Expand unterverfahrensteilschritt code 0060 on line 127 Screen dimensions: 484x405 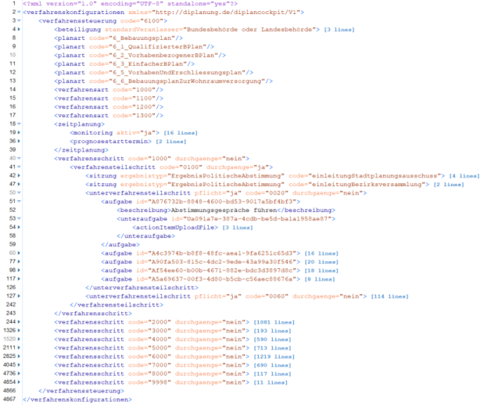click(19, 296)
